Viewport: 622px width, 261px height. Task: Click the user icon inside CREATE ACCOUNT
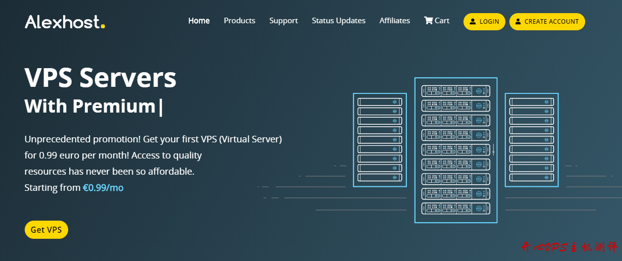pos(518,22)
